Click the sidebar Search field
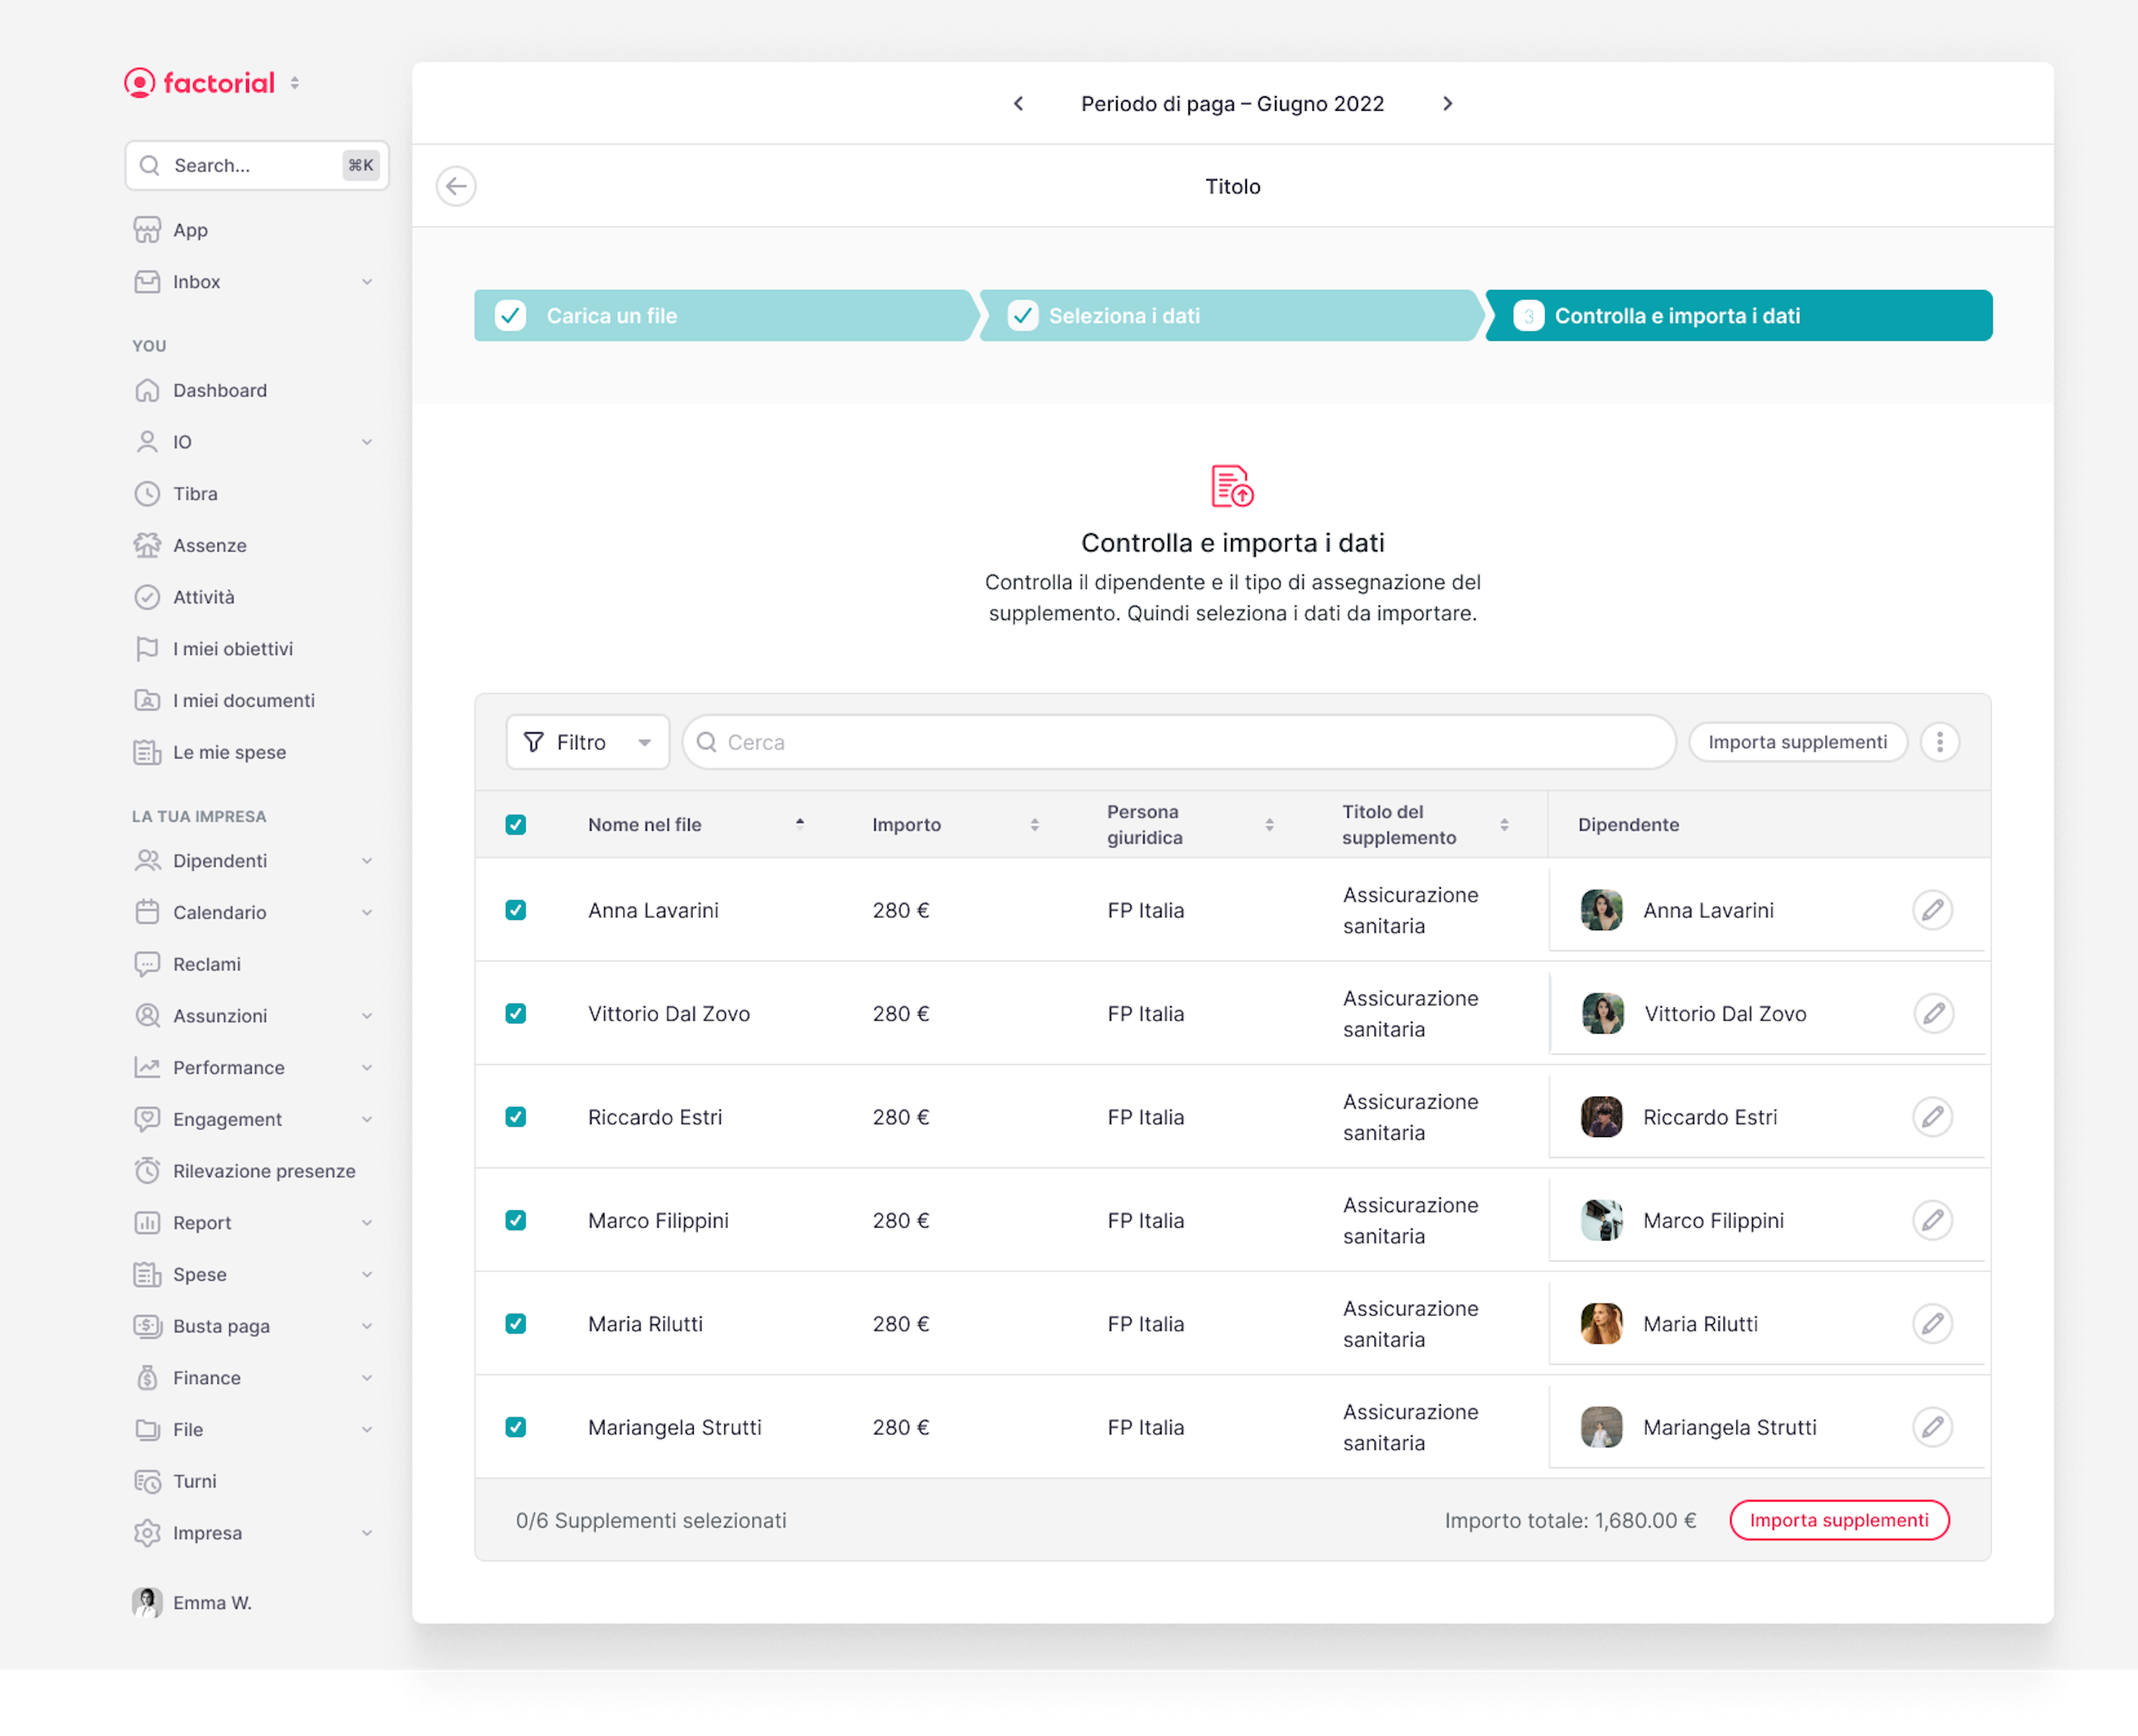This screenshot has height=1736, width=2138. point(257,165)
